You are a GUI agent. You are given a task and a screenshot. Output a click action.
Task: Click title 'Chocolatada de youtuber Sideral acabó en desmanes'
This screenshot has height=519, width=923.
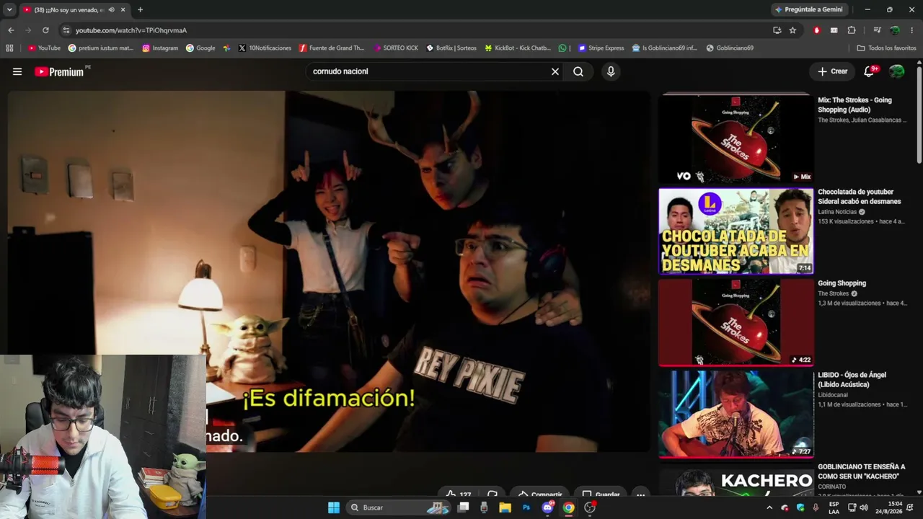(x=860, y=197)
